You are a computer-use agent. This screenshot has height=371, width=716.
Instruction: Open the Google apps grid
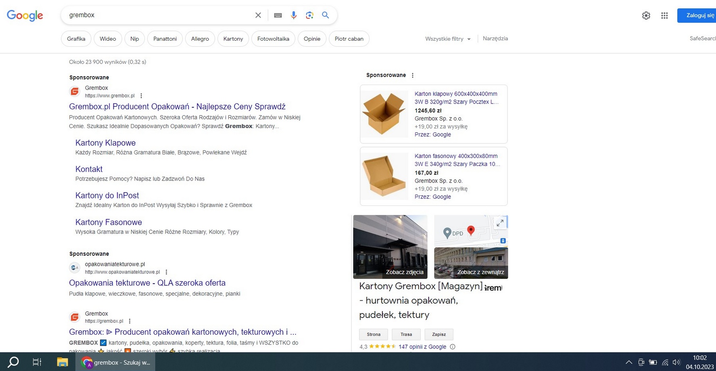pyautogui.click(x=664, y=15)
